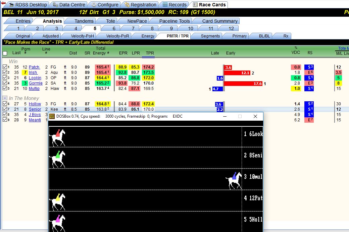Screen dimensions: 349x232
Task: Switch to the Entries tab
Action: coord(23,21)
